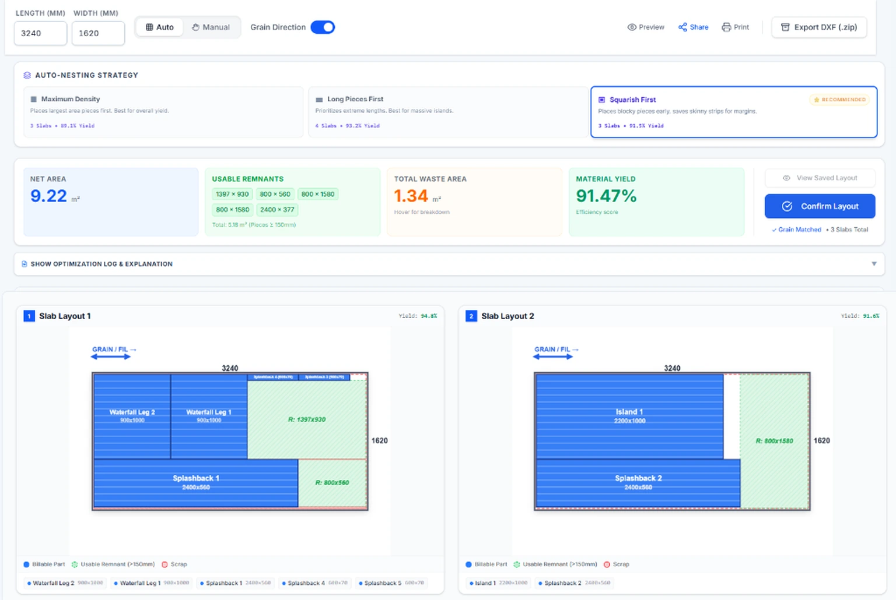Viewport: 896px width, 600px height.
Task: Click the Recommended badge
Action: point(839,100)
